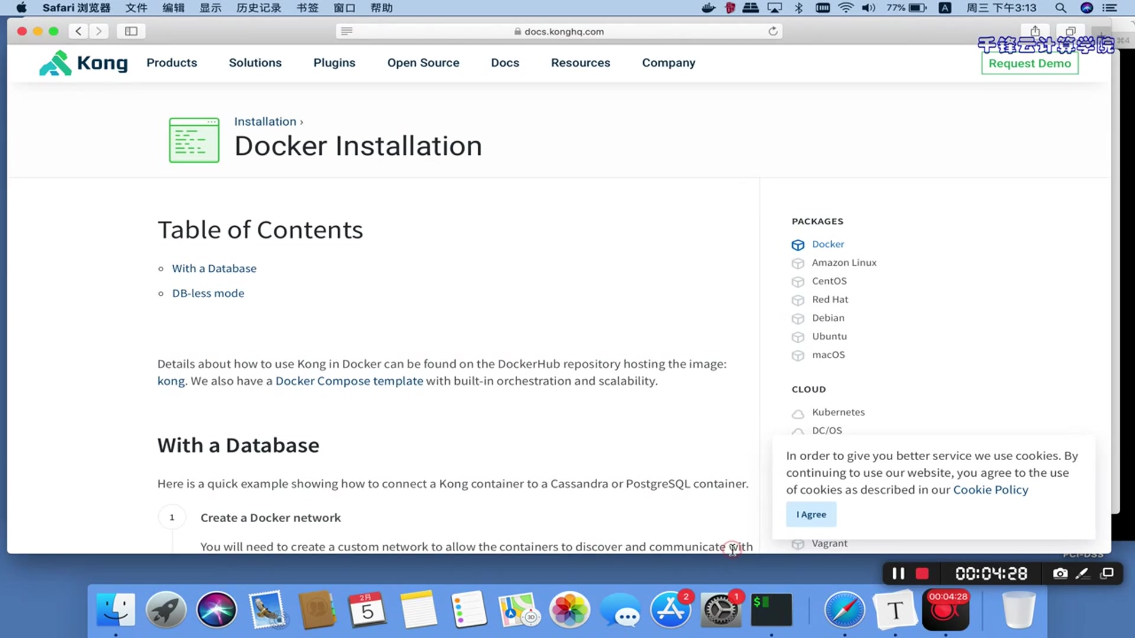Open the 书签 menu in the menu bar
Viewport: 1135px width, 638px height.
point(307,8)
